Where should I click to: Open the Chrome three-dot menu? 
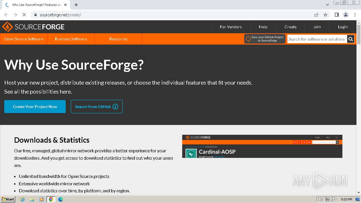pos(355,15)
